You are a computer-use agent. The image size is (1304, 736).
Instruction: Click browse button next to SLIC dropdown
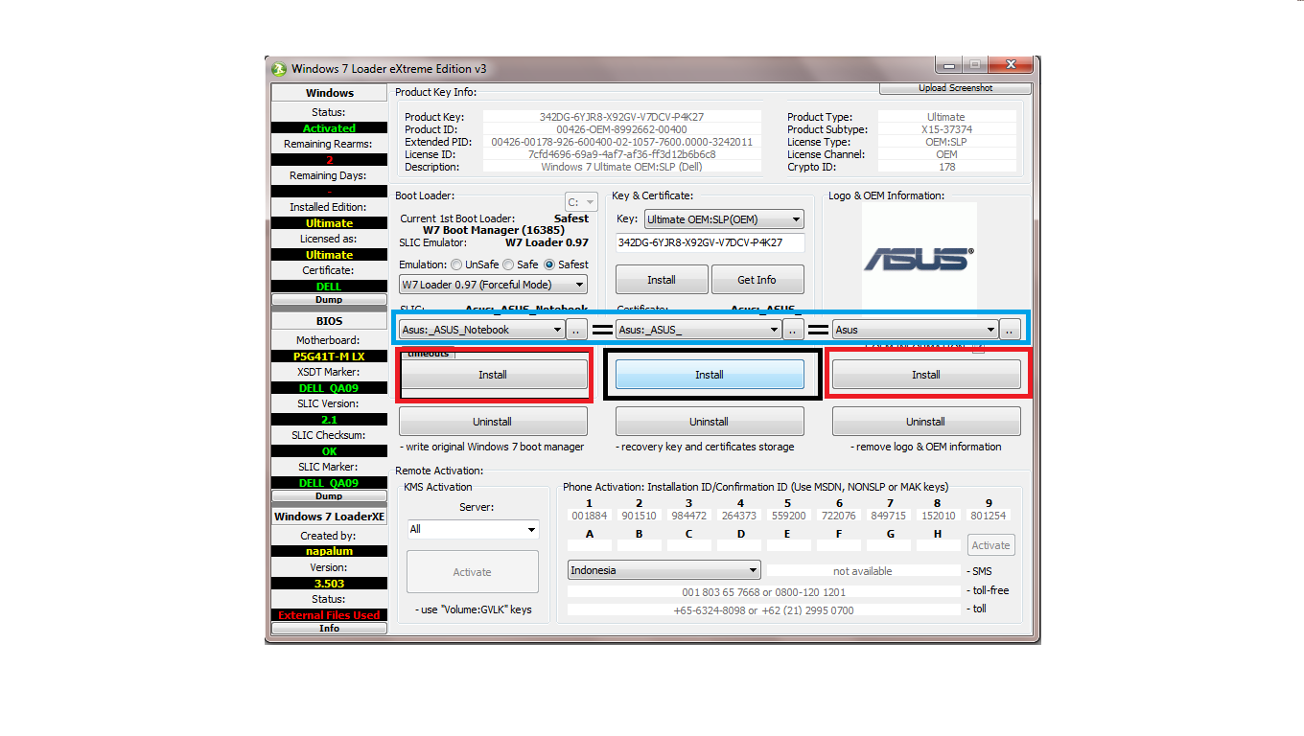click(576, 330)
